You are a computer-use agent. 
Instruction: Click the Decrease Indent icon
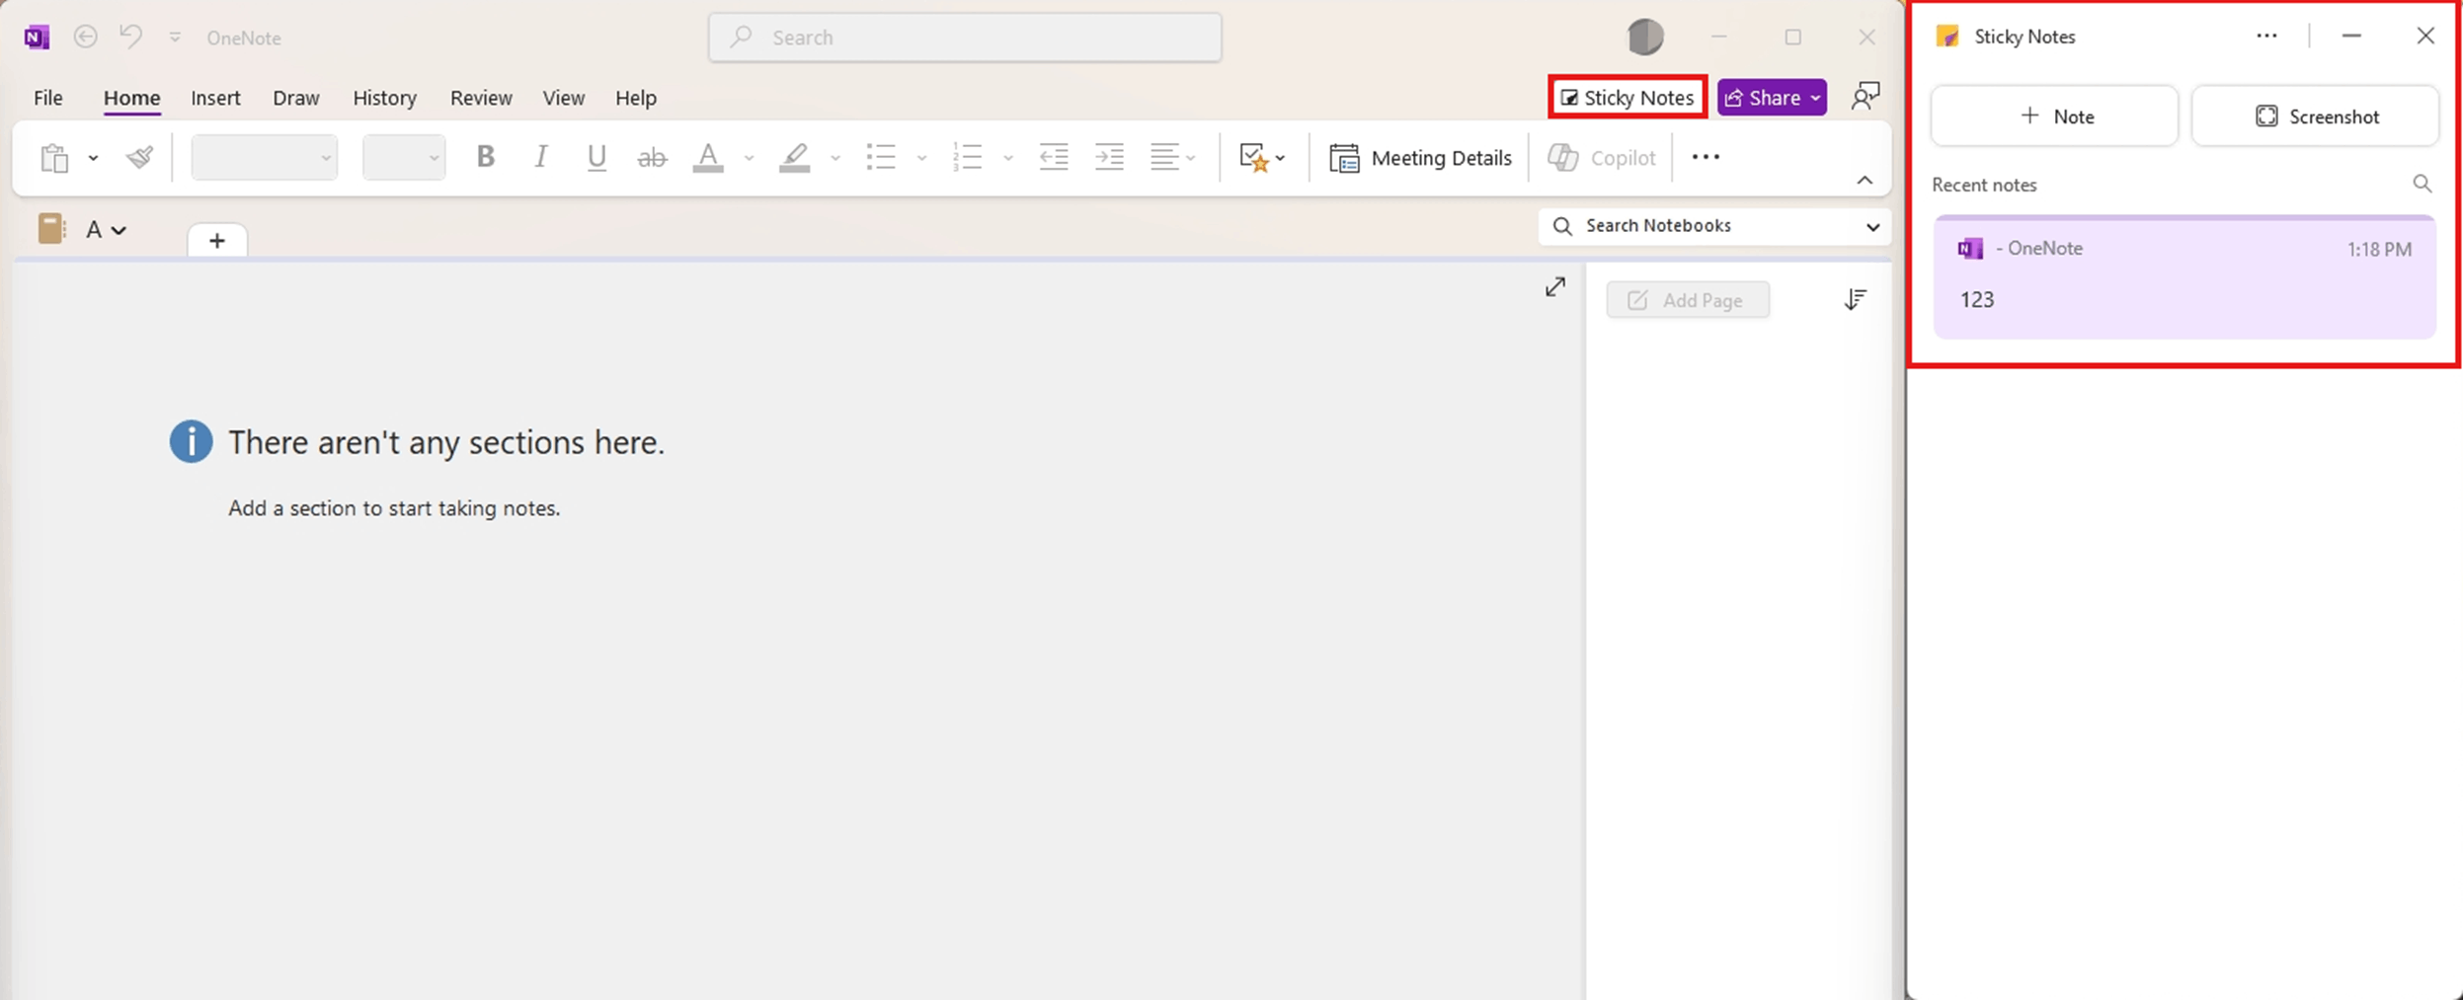point(1054,157)
